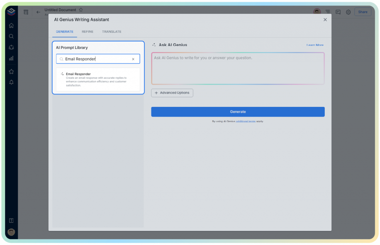Switch to the TRANSLATE tab
Image resolution: width=380 pixels, height=245 pixels.
point(111,32)
